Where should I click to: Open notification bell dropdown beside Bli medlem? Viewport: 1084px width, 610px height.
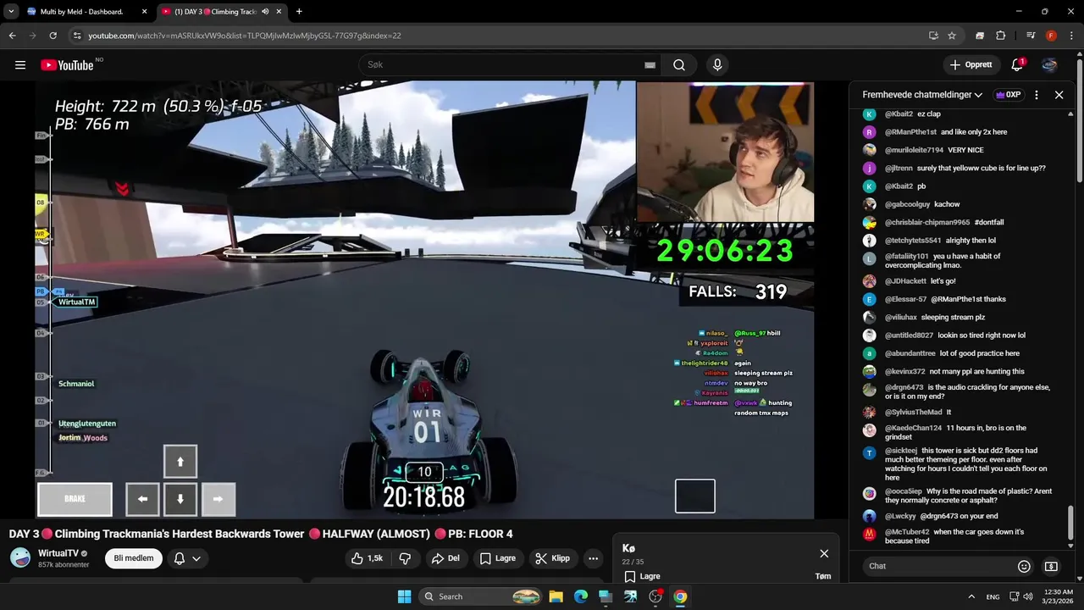coord(187,558)
